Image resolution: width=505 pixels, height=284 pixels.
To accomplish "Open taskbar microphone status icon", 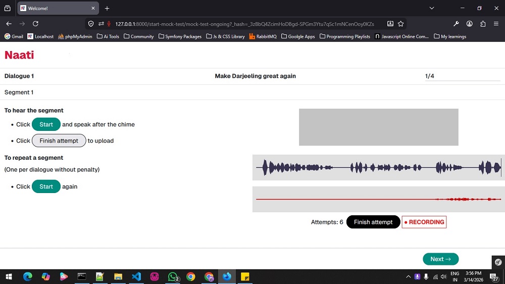I will (426, 276).
